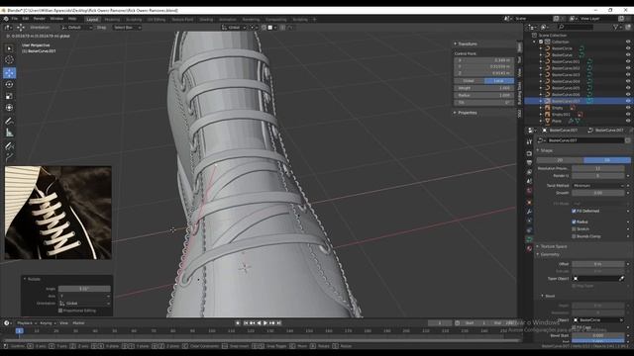Select the Annotate tool
634x356 pixels.
coord(9,121)
